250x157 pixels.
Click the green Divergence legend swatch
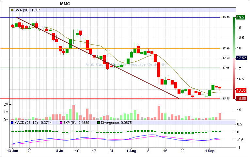tap(99, 123)
